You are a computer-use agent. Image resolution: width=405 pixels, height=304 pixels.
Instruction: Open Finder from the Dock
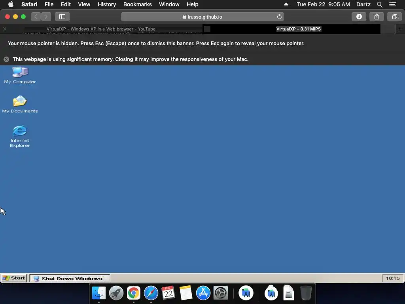click(x=98, y=293)
